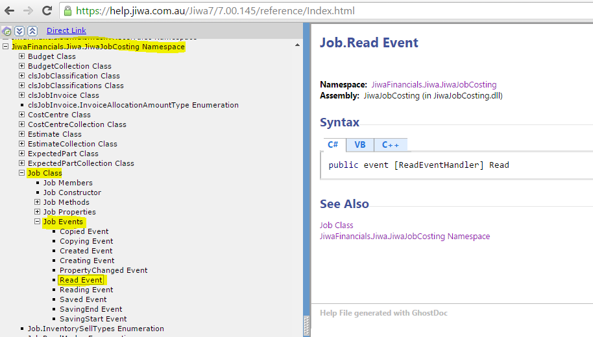Click the URL address bar

point(324,11)
